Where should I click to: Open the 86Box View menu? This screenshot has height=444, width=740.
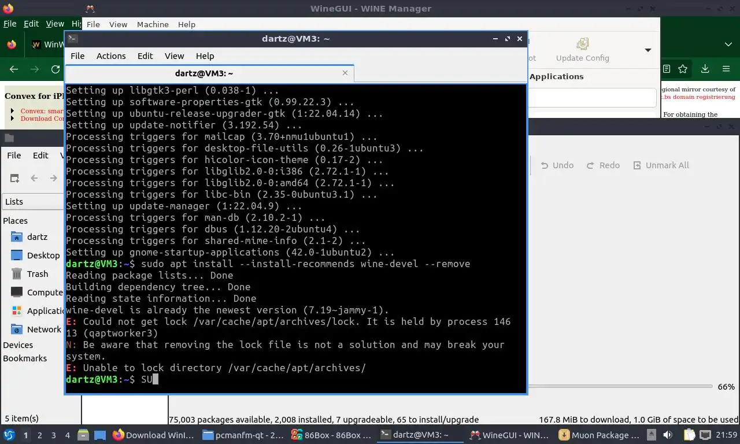click(x=118, y=24)
